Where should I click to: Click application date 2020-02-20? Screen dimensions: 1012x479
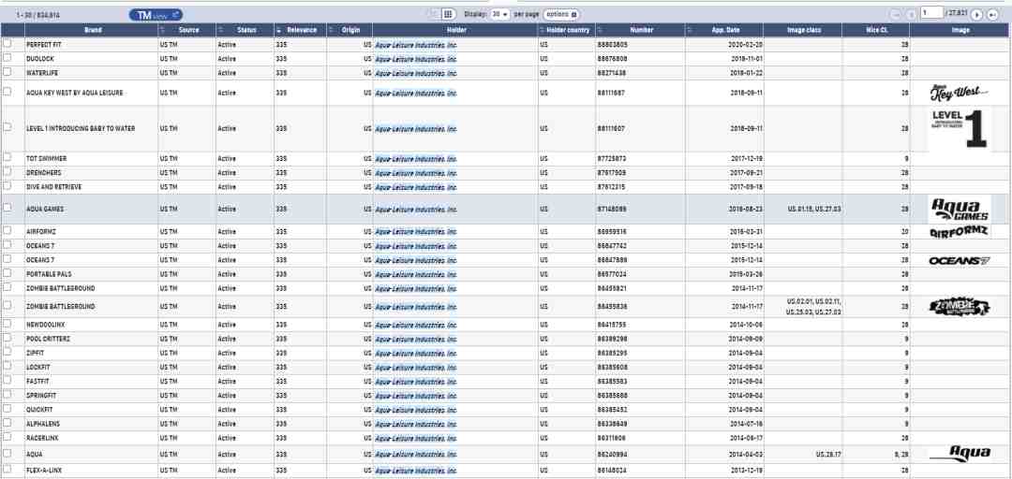[x=746, y=45]
